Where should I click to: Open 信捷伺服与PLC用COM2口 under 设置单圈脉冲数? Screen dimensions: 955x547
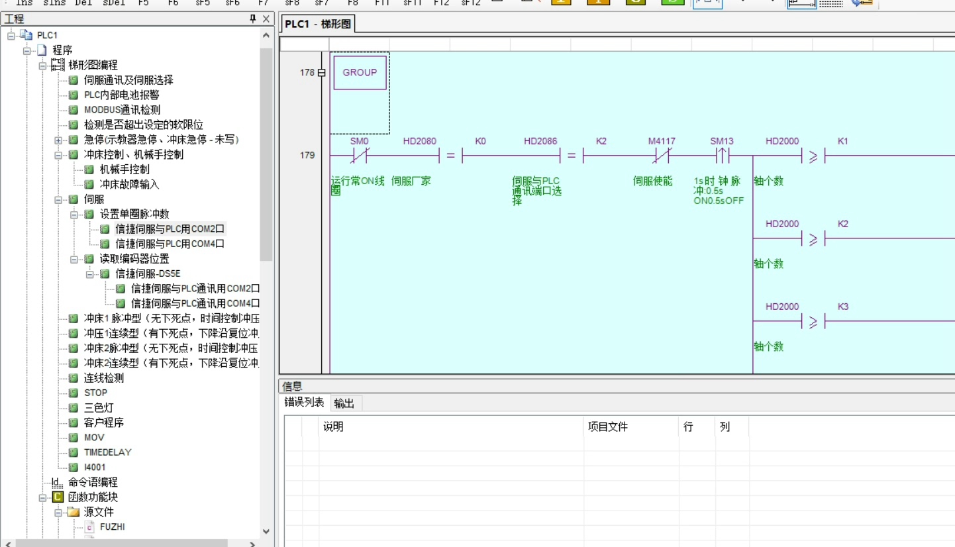[170, 229]
